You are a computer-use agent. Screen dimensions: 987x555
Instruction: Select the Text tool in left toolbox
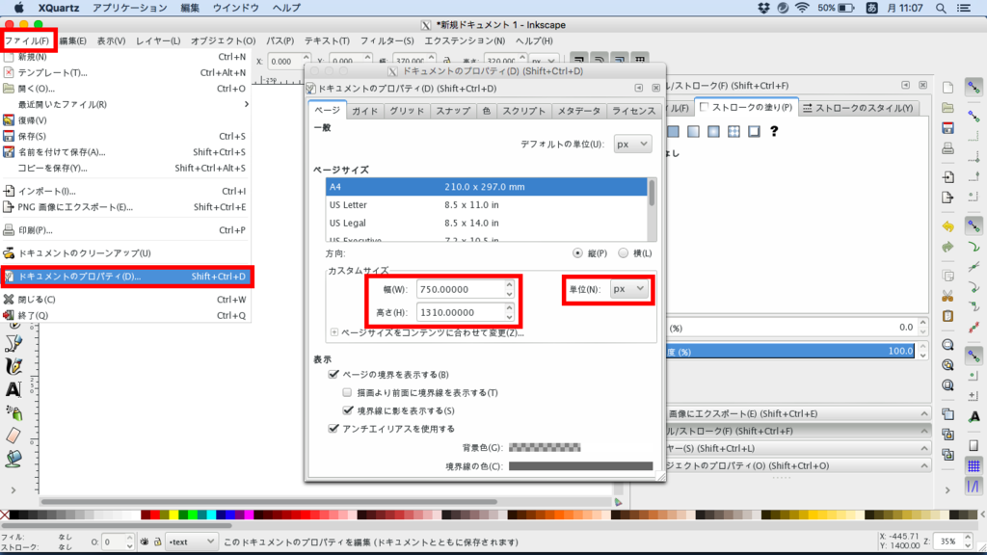pyautogui.click(x=13, y=389)
